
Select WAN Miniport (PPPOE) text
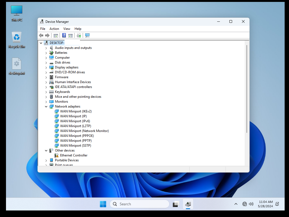pos(77,136)
